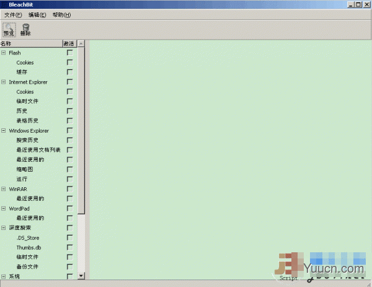Select the 最近使用文档列表 row text

(x=38, y=150)
